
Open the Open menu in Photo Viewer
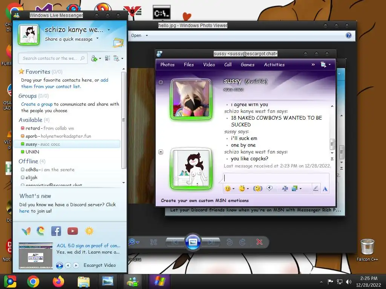139,35
